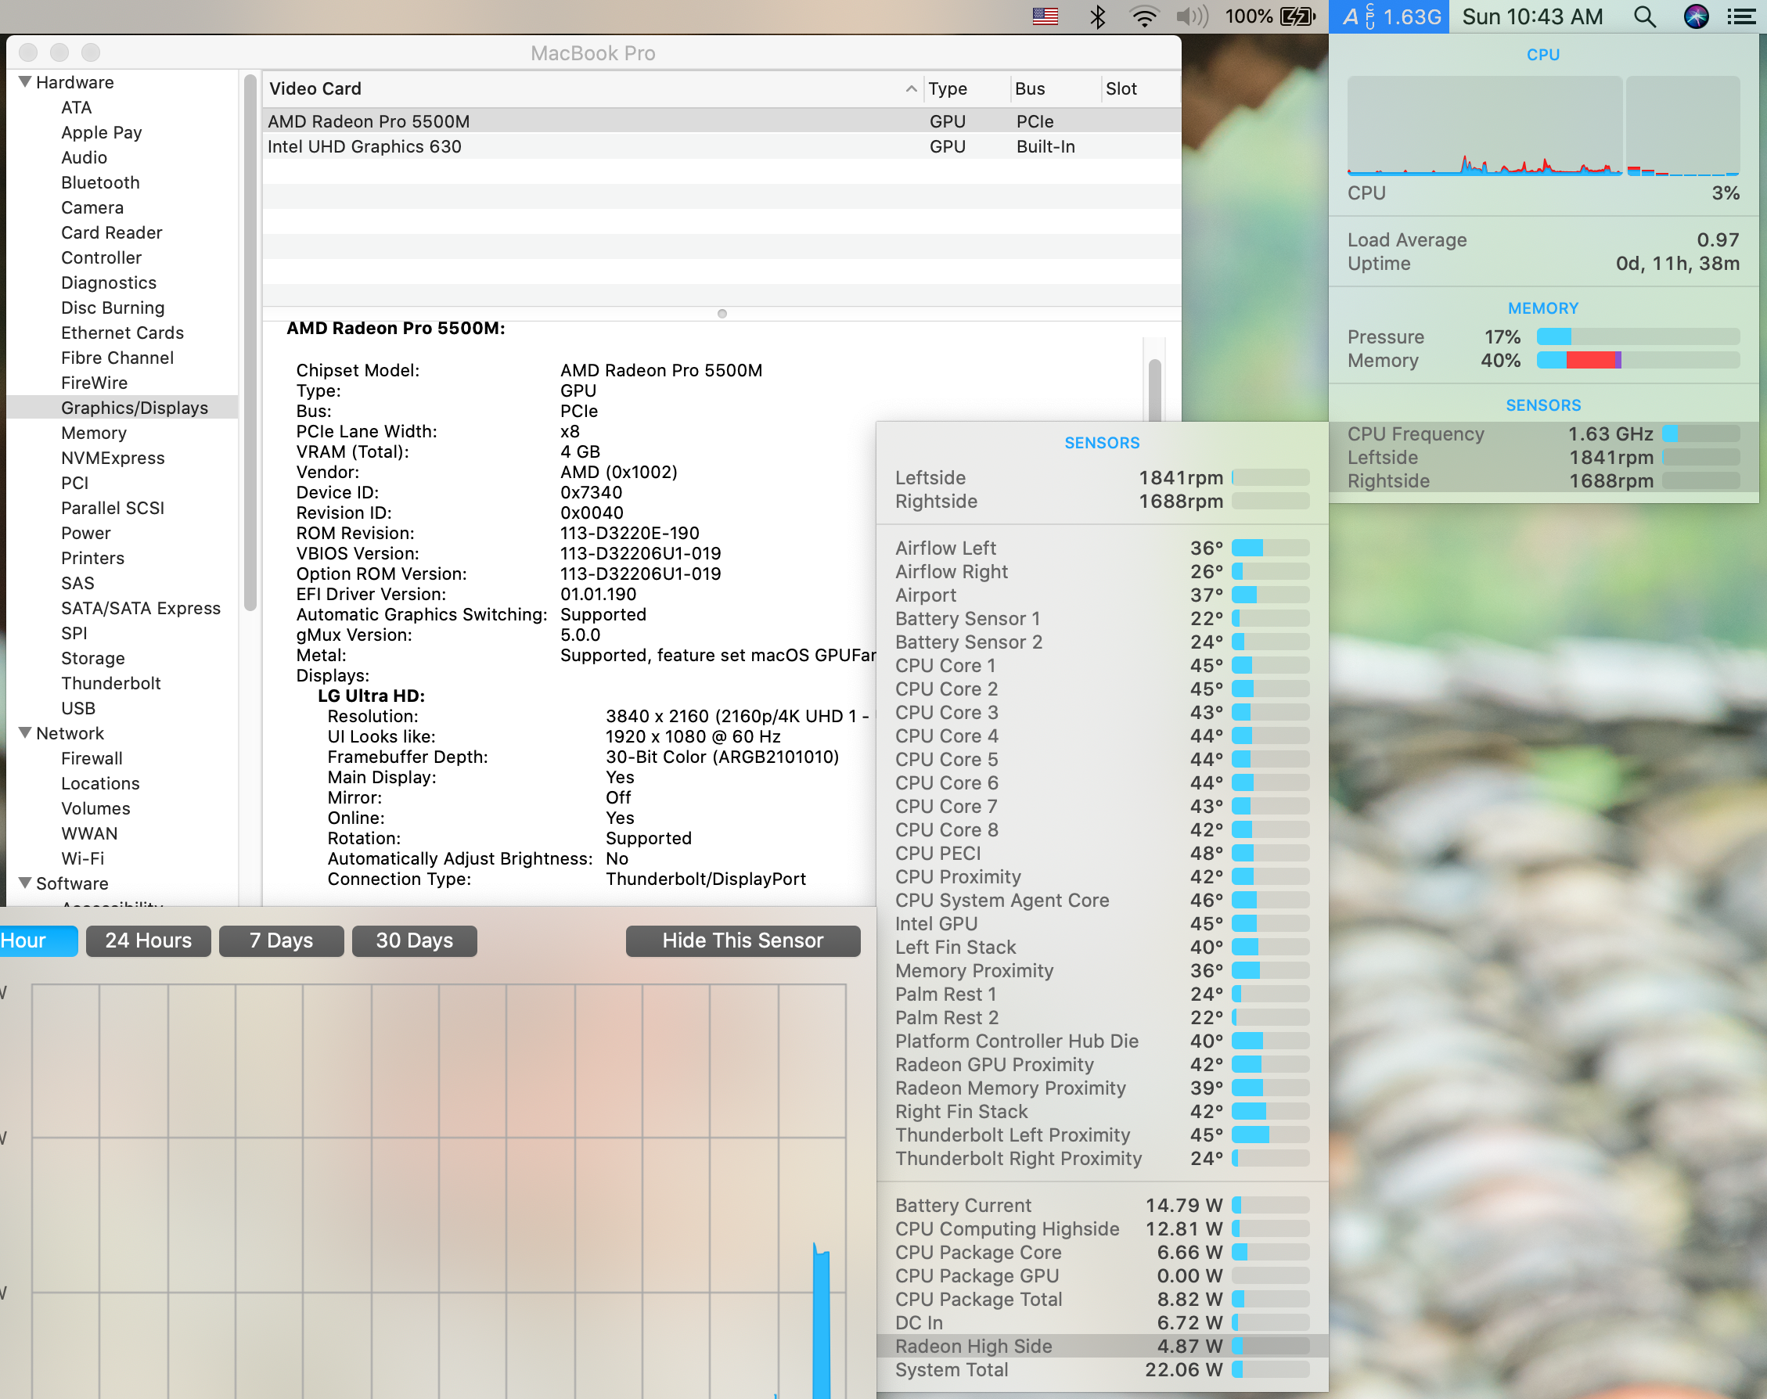
Task: Switch graph to 24 Hours
Action: tap(148, 940)
